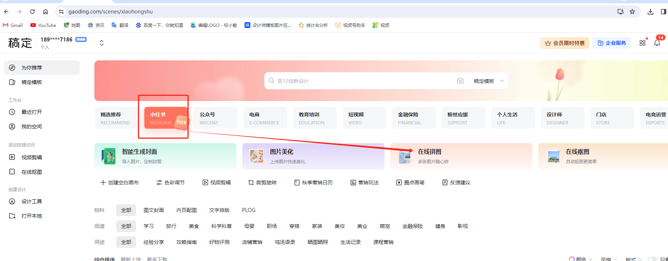The image size is (668, 261).
Task: Toggle the switch beside the 版式 filter
Action: tap(653, 258)
